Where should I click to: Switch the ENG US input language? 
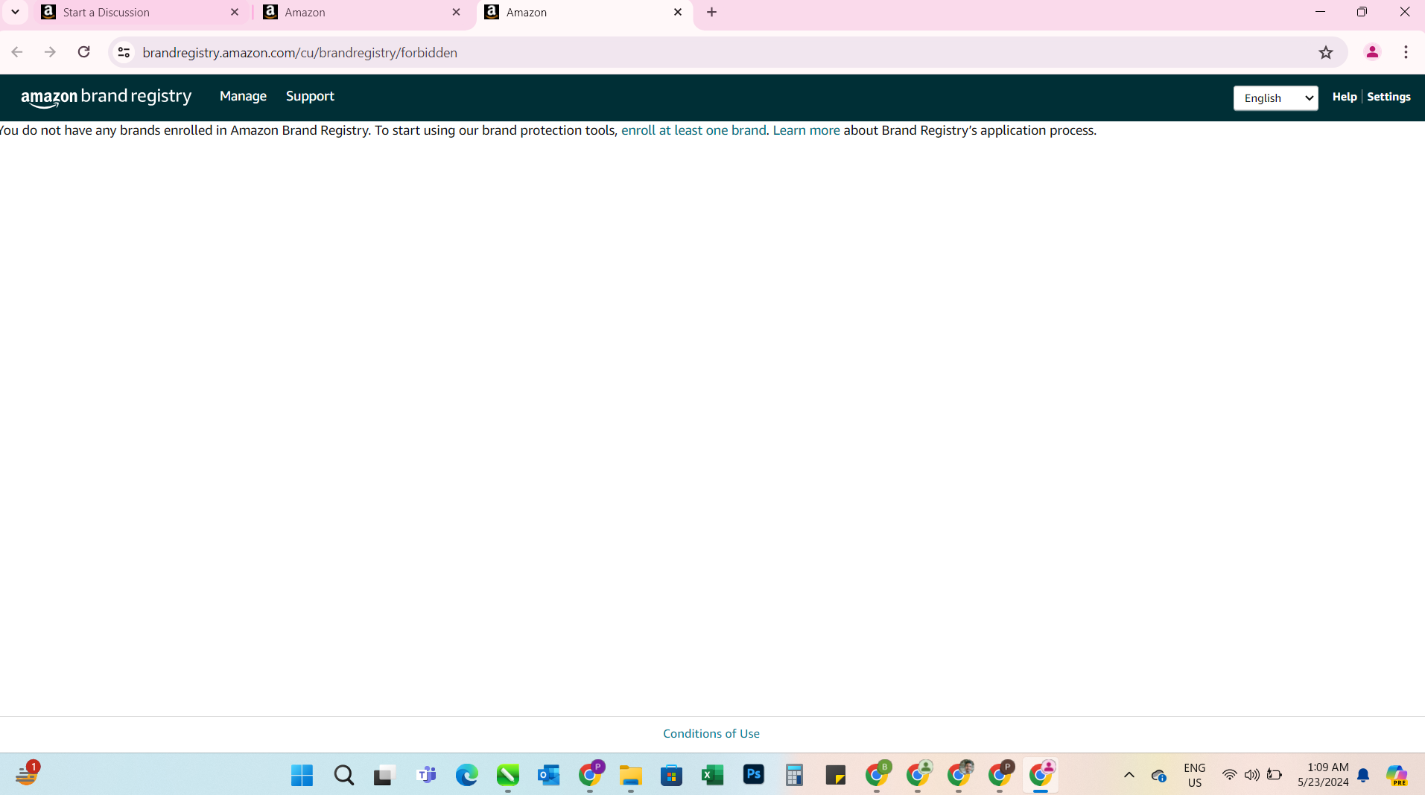pyautogui.click(x=1194, y=775)
